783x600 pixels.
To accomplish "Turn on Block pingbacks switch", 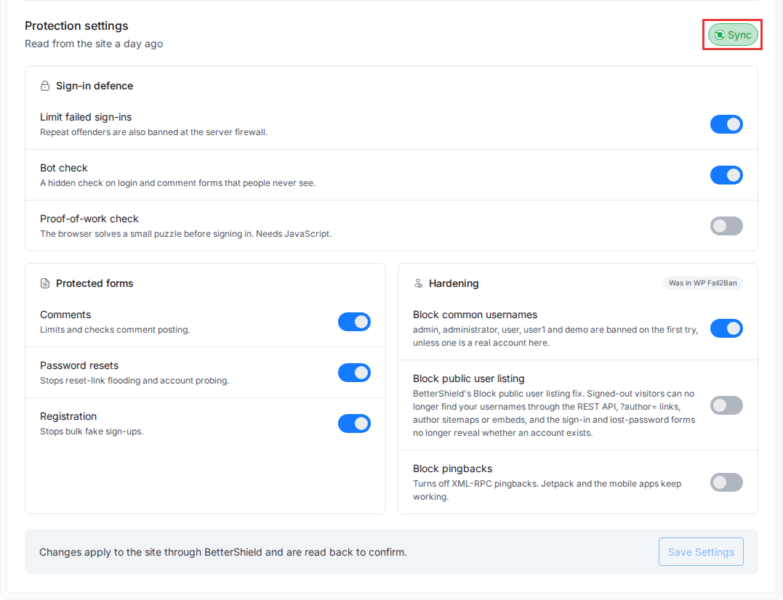I will tap(726, 482).
